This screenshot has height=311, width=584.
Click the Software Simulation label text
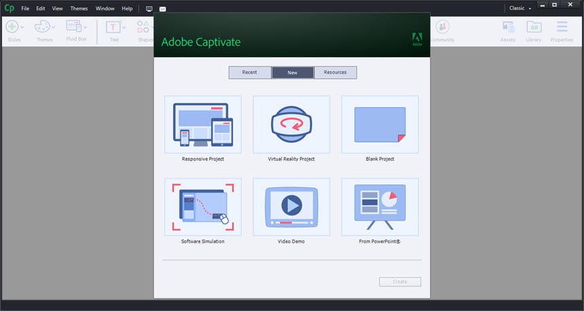[x=203, y=241]
